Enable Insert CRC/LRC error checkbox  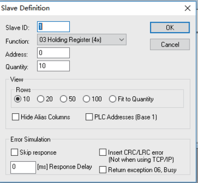click(x=103, y=152)
